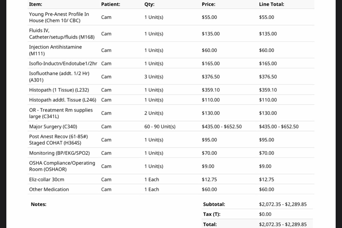342x228 pixels.
Task: Click the Price column header
Action: [x=208, y=4]
